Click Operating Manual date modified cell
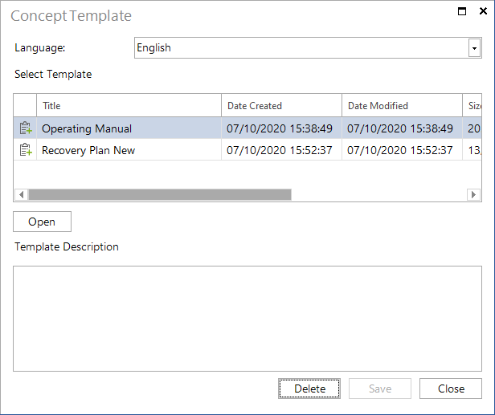This screenshot has height=415, width=495. tap(402, 128)
